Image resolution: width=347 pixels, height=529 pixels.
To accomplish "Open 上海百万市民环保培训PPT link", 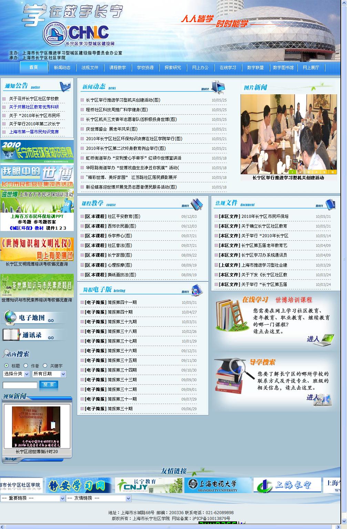I will 37,217.
